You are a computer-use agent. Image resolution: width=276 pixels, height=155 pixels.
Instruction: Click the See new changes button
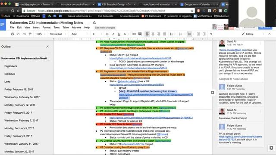click(105, 28)
